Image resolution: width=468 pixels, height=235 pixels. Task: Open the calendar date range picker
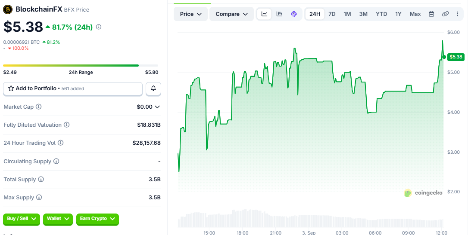[x=431, y=14]
